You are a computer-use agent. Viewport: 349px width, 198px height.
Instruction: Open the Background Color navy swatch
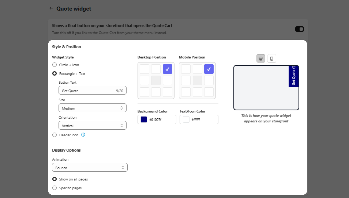144,119
